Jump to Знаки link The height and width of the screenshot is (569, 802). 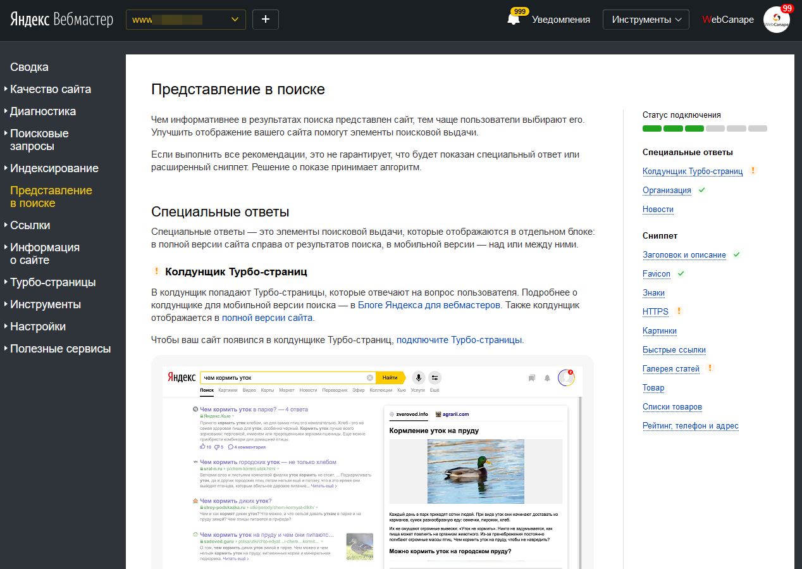(653, 293)
